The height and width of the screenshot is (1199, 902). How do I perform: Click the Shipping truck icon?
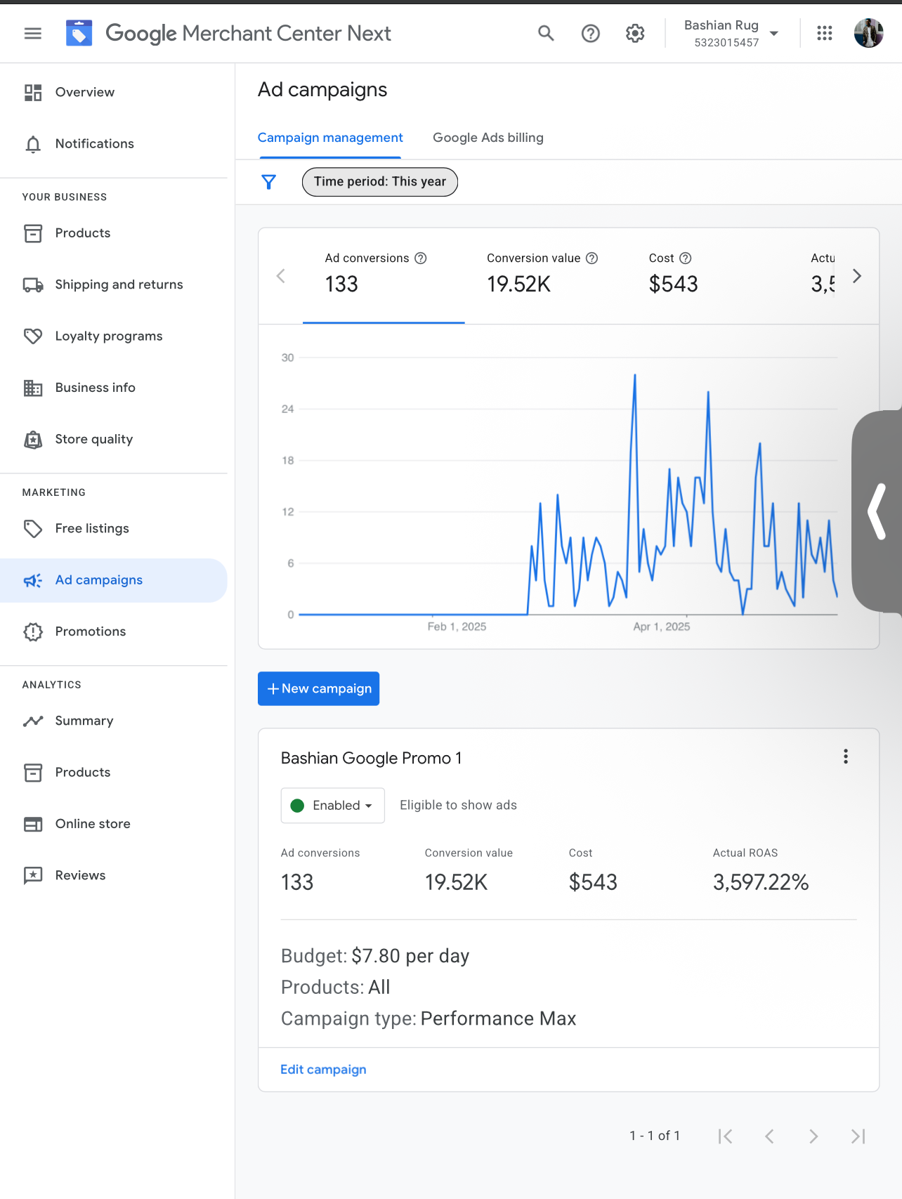33,284
